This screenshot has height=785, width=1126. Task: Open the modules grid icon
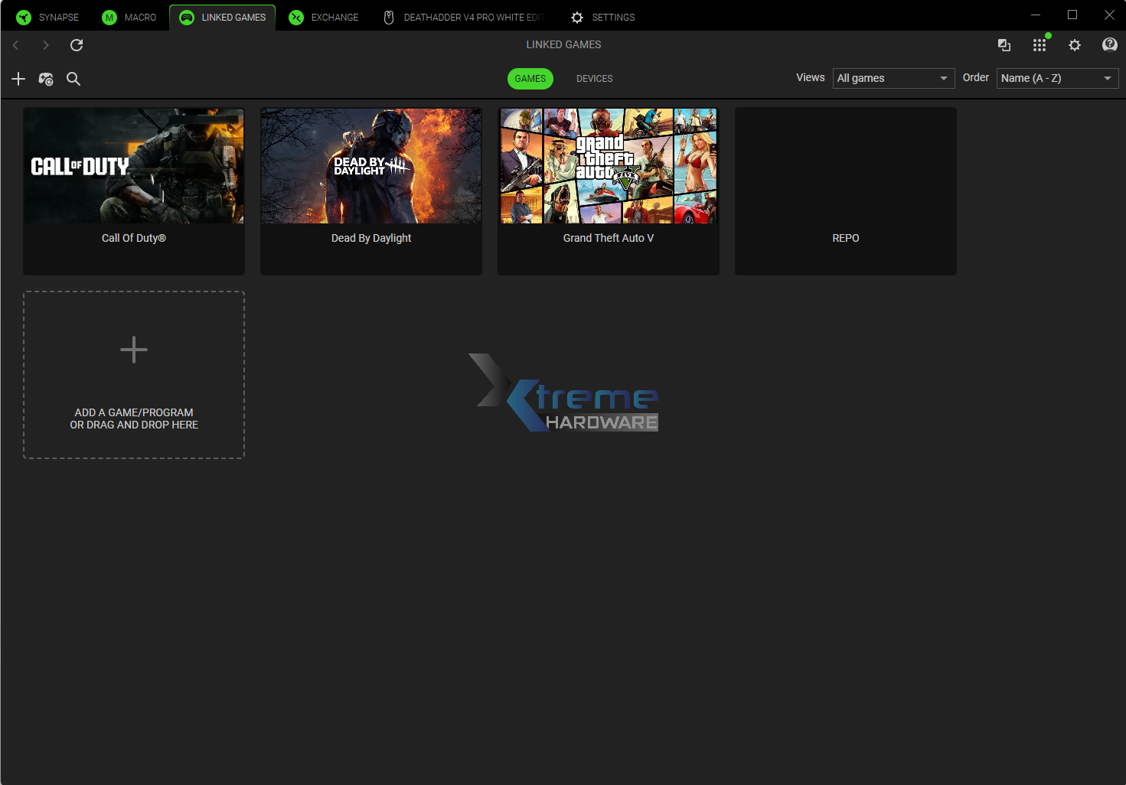pos(1039,45)
